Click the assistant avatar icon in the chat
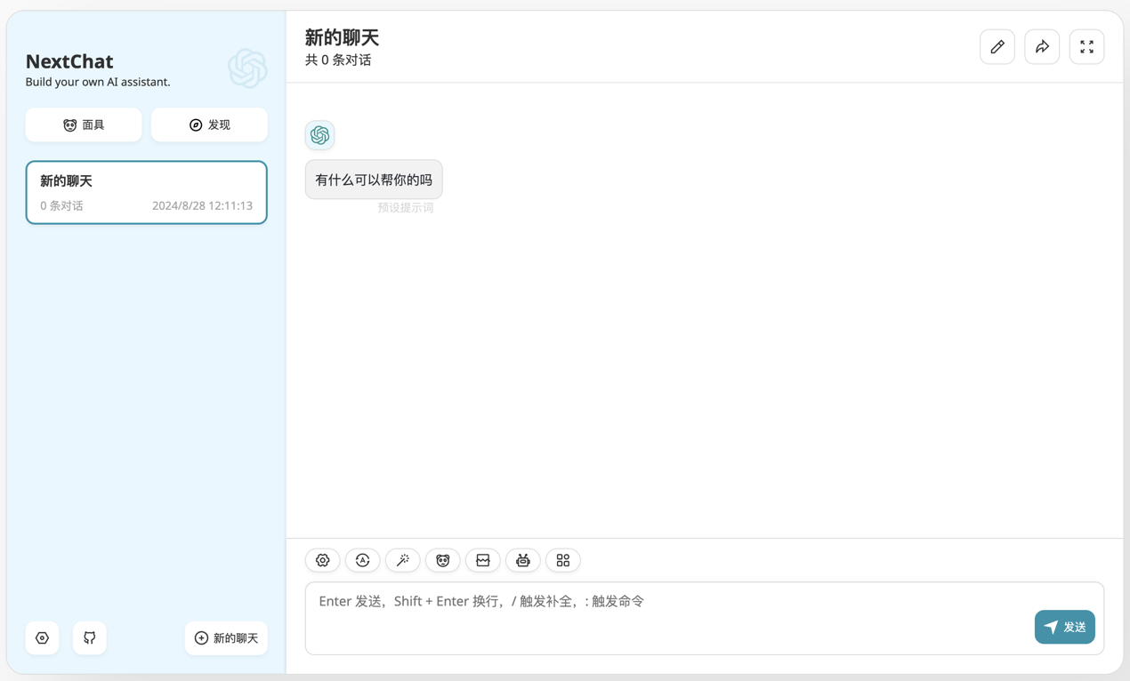 tap(319, 135)
